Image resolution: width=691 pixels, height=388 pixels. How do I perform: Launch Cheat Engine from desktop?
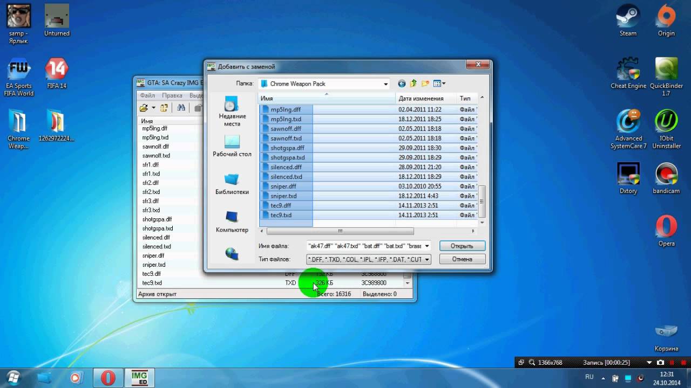[x=628, y=73]
